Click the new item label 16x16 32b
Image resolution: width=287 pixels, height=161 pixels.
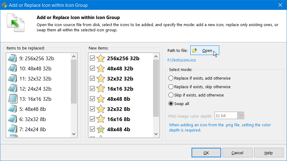click(120, 89)
